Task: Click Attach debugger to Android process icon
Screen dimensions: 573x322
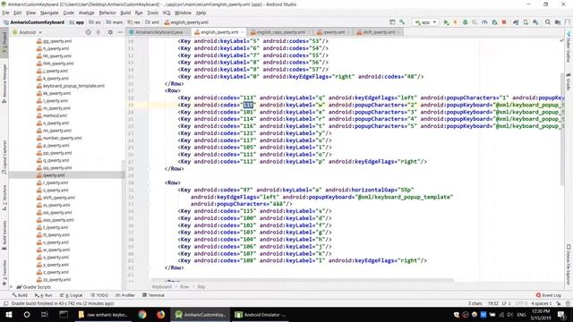Action: (x=494, y=22)
